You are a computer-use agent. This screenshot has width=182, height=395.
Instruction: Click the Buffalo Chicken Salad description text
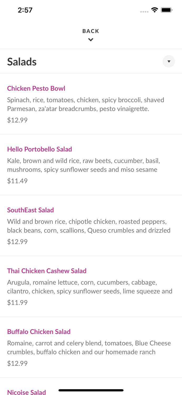point(89,348)
